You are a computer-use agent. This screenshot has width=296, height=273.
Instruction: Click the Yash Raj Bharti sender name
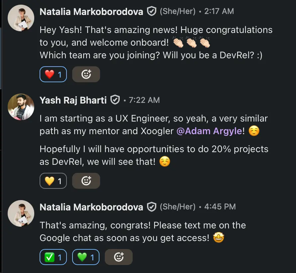pyautogui.click(x=73, y=100)
